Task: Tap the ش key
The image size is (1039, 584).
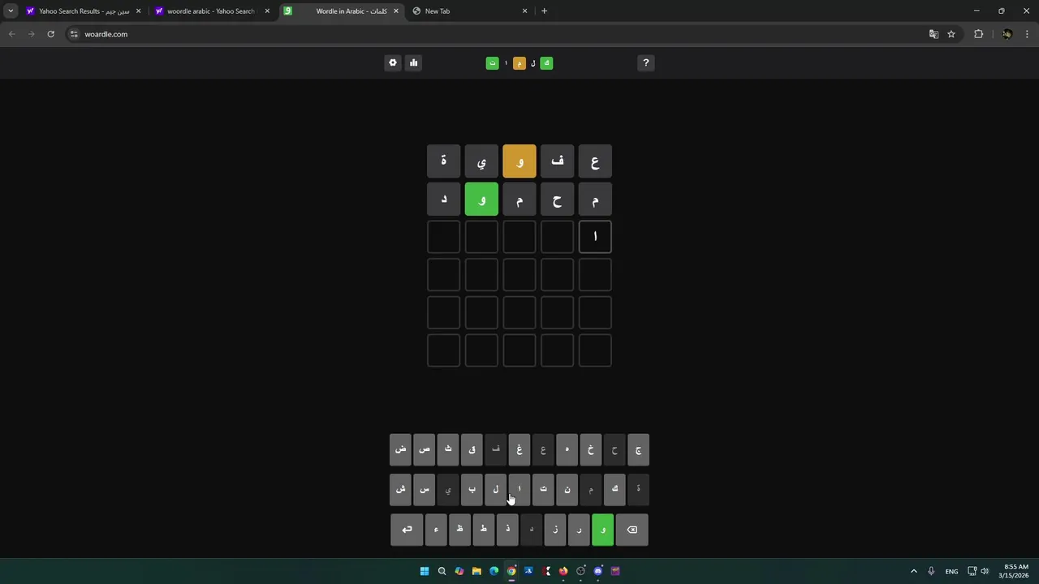Action: coord(401,489)
